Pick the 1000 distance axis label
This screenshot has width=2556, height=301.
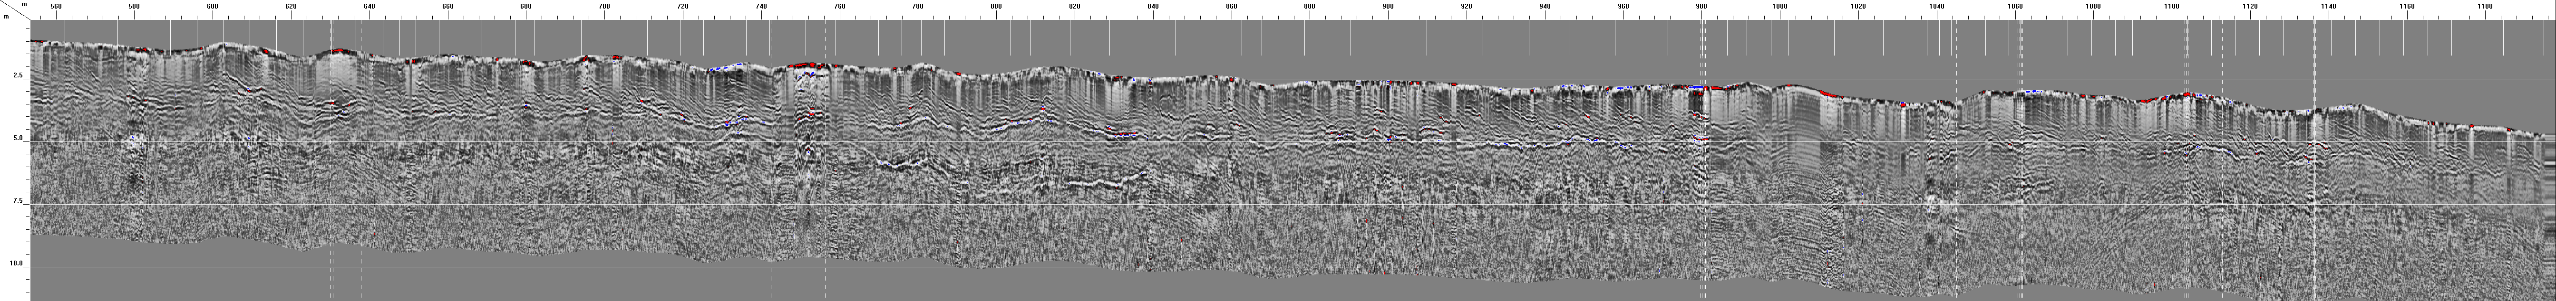tap(1780, 6)
